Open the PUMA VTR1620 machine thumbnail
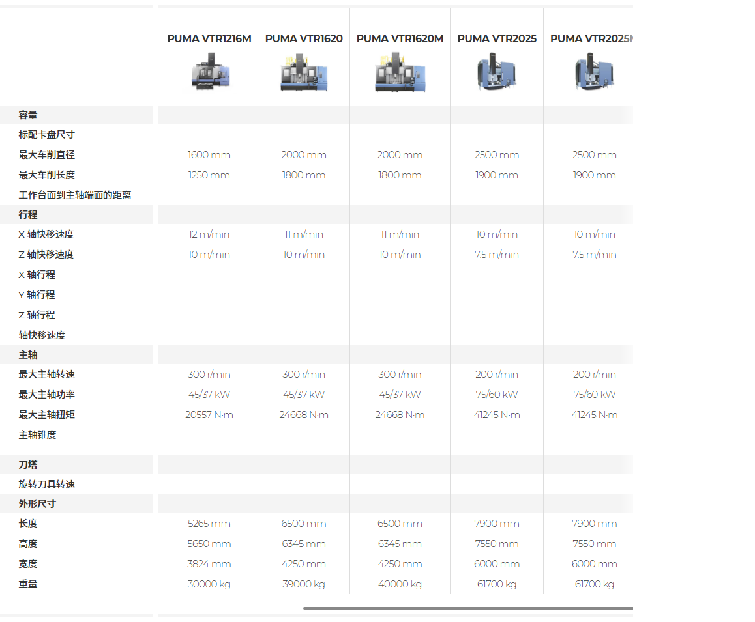Screen dimensions: 755x622 tap(304, 72)
